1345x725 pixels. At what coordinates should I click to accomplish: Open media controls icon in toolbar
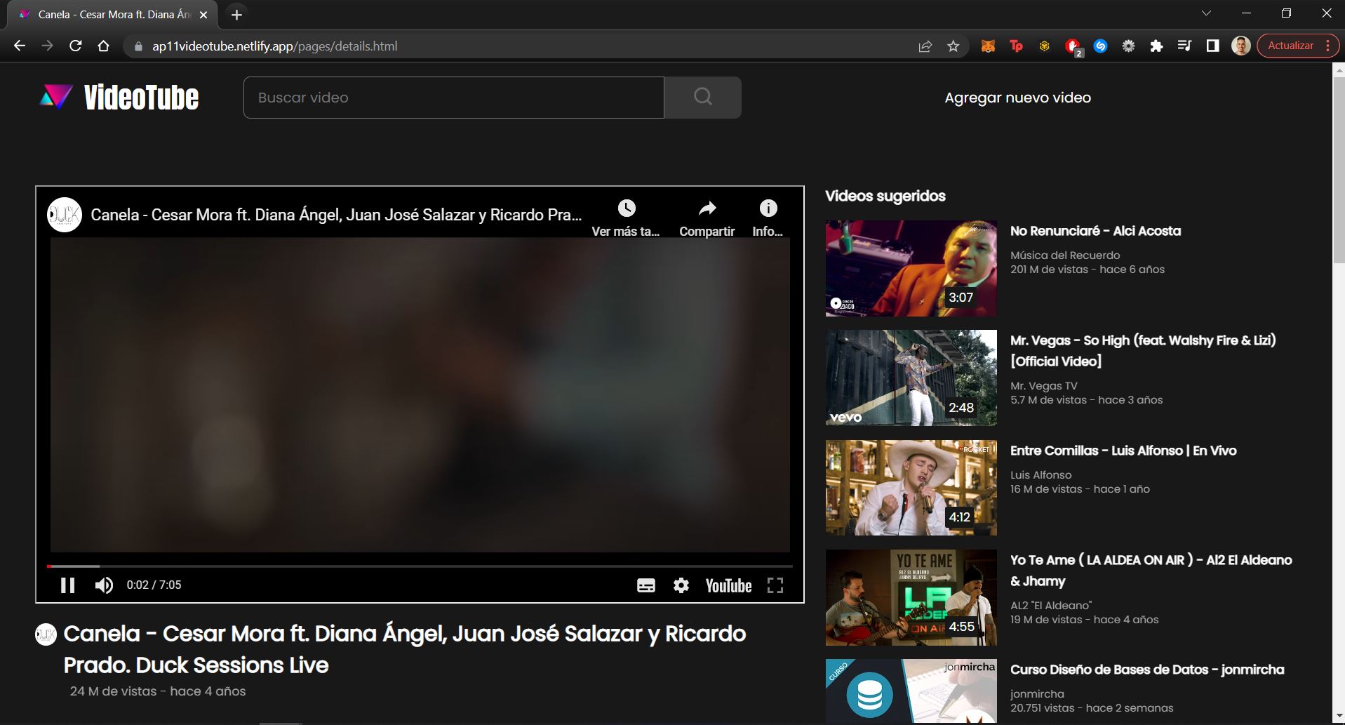pyautogui.click(x=1184, y=46)
